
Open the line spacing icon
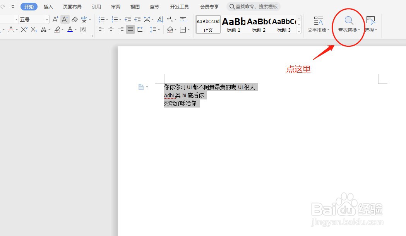153,29
